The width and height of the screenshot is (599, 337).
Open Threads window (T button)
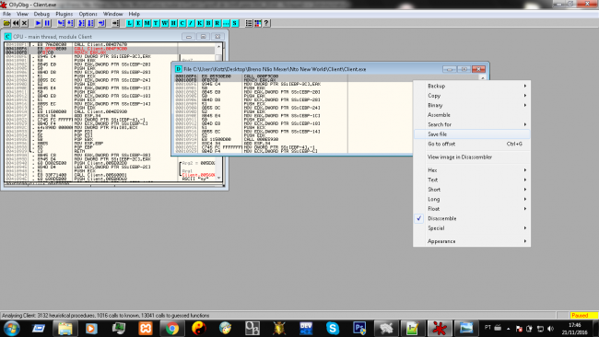[156, 23]
